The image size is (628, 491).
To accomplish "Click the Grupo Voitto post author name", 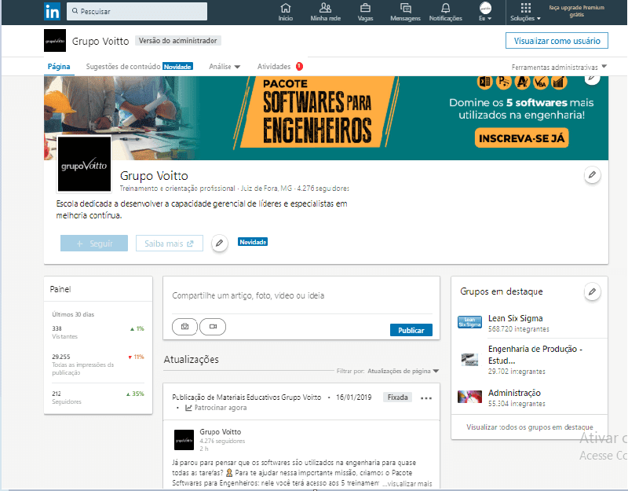I will [221, 431].
